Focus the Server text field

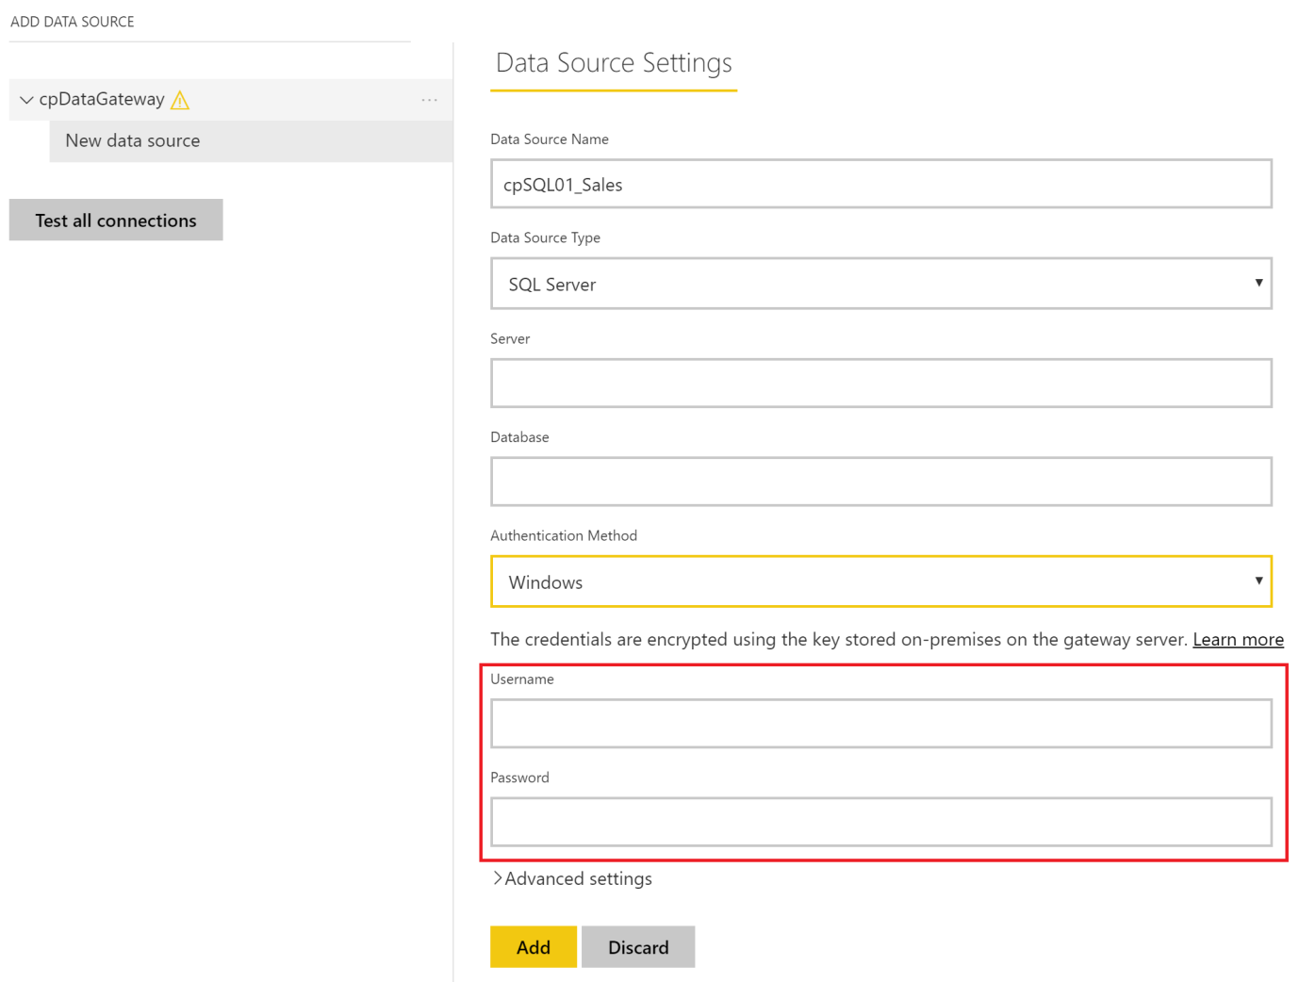click(x=880, y=383)
